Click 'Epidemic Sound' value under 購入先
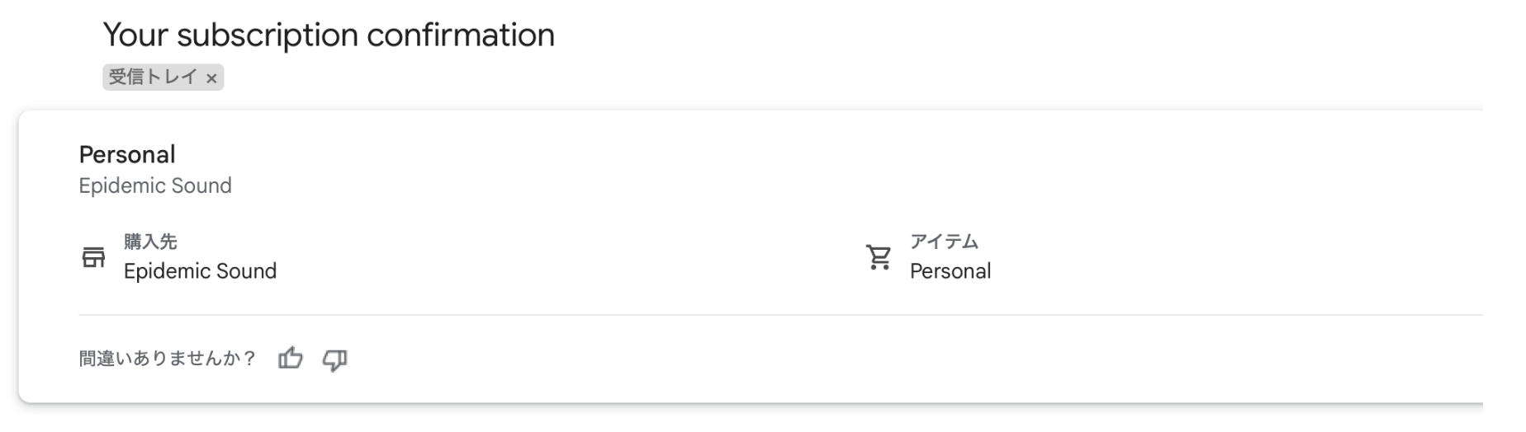Viewport: 1526px width, 432px height. point(200,271)
